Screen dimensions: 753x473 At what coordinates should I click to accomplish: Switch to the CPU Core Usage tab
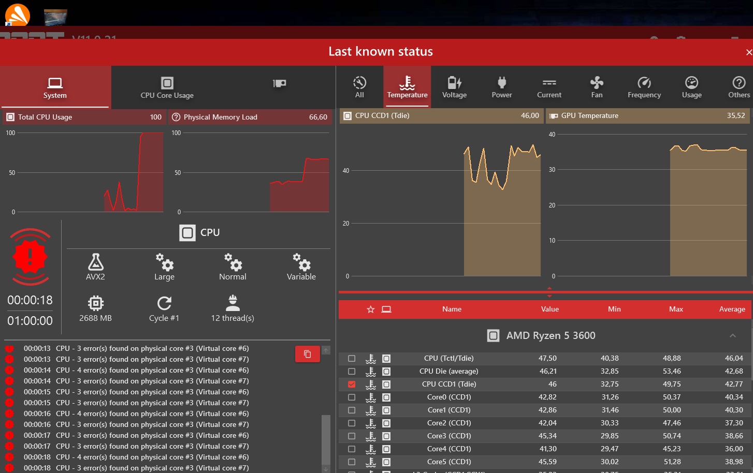167,87
